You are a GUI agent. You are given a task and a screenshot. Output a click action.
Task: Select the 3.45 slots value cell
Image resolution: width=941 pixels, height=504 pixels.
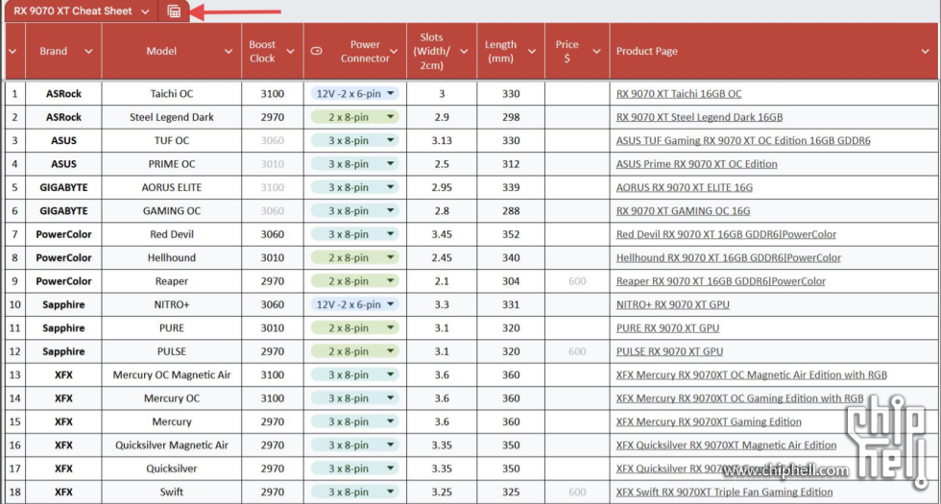pos(442,234)
